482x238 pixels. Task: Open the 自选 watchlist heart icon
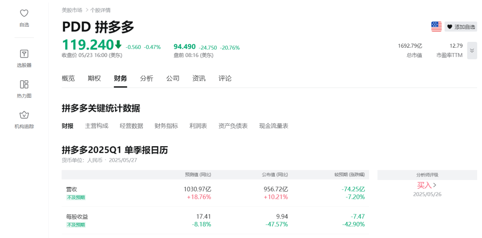24,13
